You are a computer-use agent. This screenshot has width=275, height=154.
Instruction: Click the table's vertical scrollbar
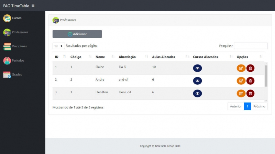265,75
